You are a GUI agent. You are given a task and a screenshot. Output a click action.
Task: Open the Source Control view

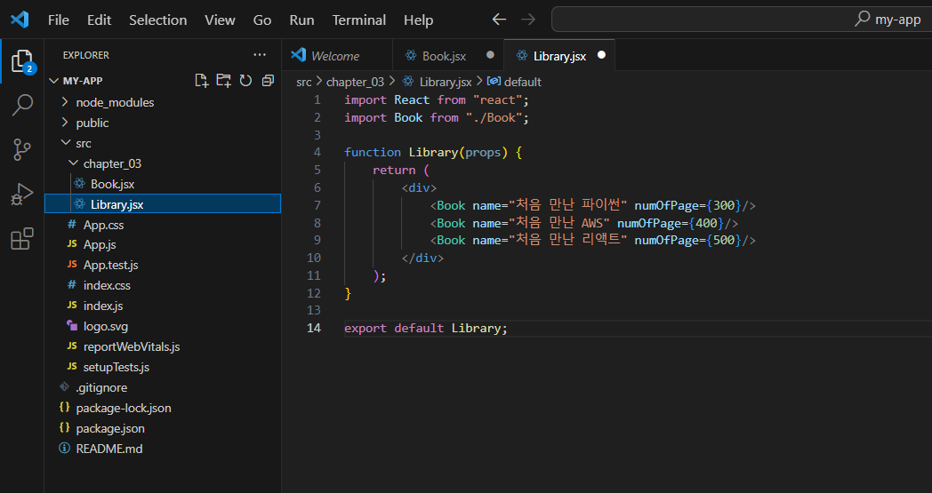point(21,149)
